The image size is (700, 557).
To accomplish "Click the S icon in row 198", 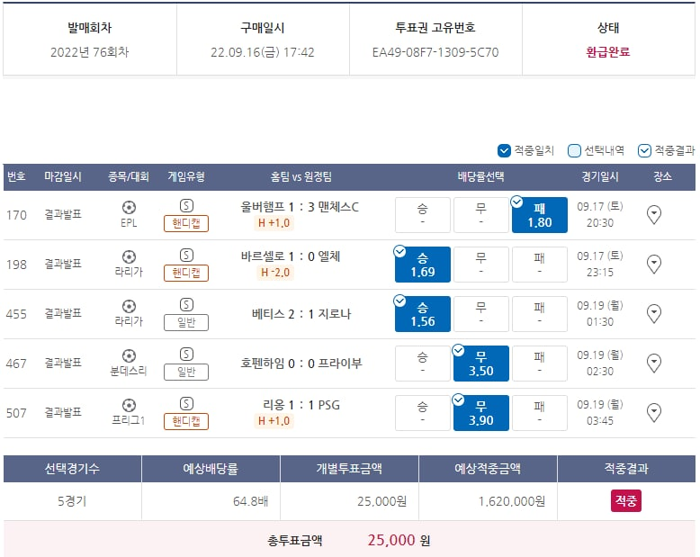I will (x=186, y=255).
